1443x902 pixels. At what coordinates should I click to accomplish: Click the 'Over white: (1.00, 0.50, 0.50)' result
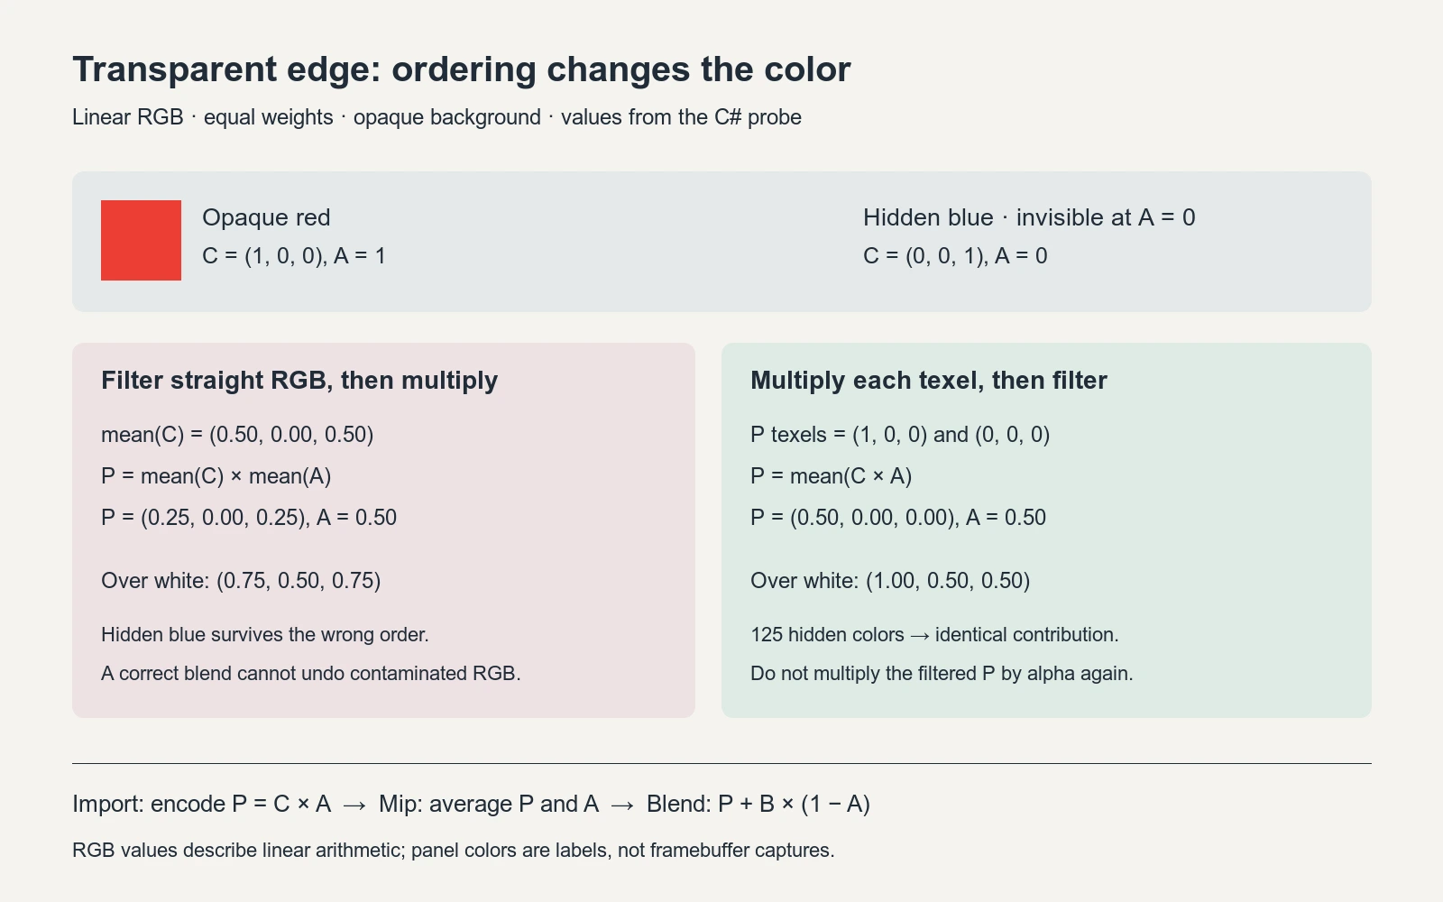click(x=890, y=581)
